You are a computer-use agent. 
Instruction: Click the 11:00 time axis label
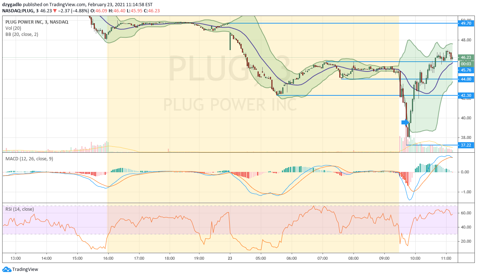click(x=446, y=258)
